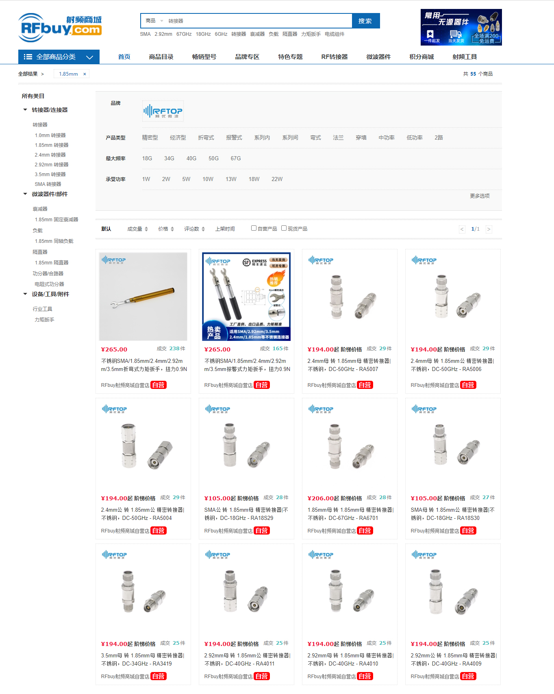Go to previous page arrow
This screenshot has width=554, height=694.
(x=462, y=229)
